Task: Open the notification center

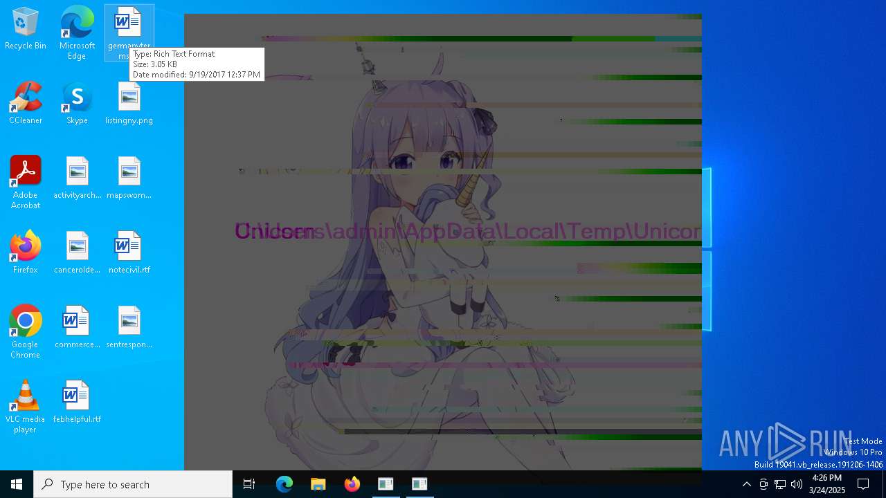Action: coord(863,484)
